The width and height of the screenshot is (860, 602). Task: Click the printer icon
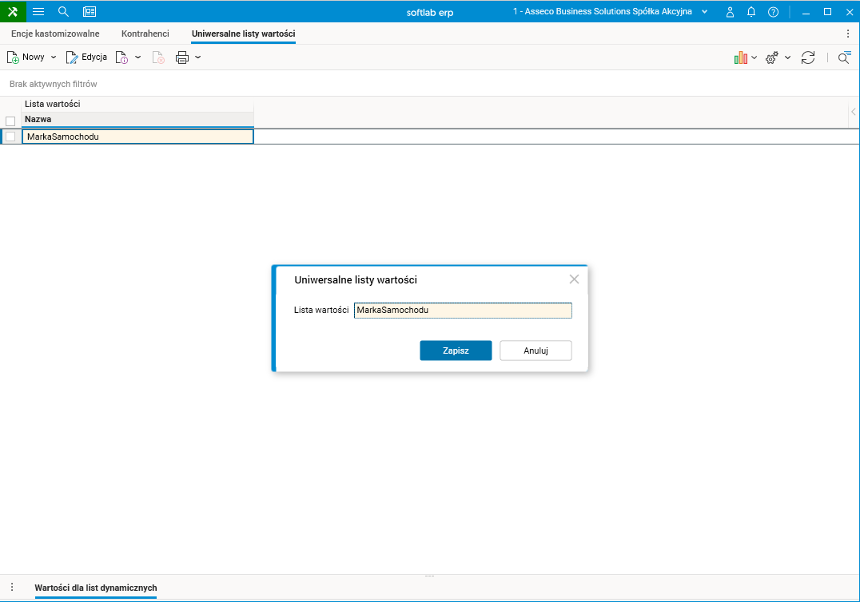182,57
